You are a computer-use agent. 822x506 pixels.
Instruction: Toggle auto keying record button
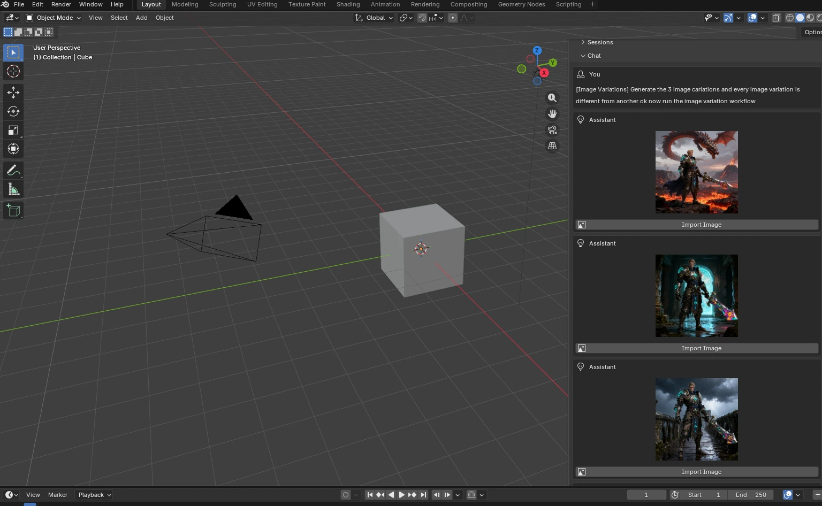(346, 495)
